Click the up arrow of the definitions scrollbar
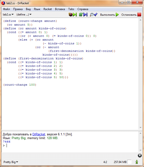This screenshot has height=167, width=144. pos(140,20)
